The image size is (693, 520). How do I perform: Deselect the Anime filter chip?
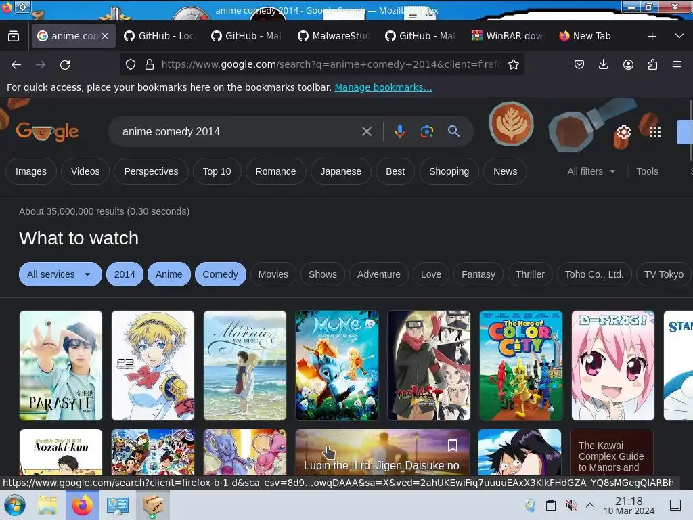[x=169, y=274]
